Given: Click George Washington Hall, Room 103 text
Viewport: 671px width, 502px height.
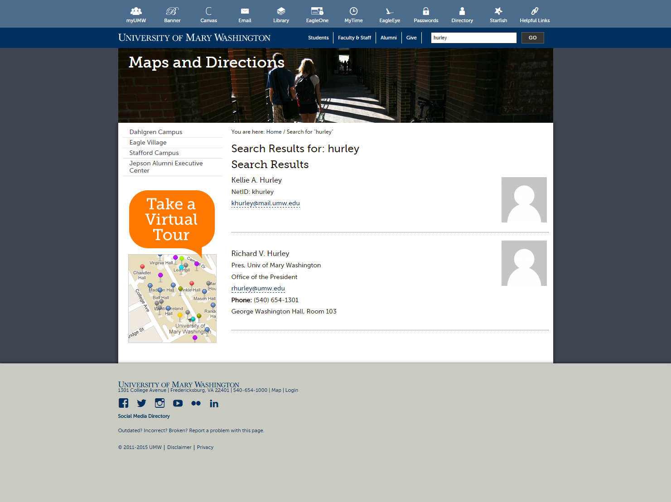Looking at the screenshot, I should [284, 311].
